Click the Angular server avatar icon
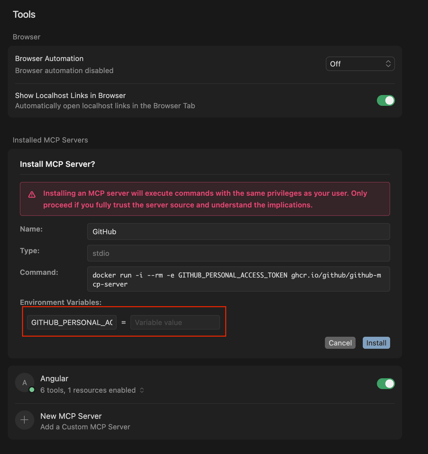The width and height of the screenshot is (428, 454). pos(25,382)
